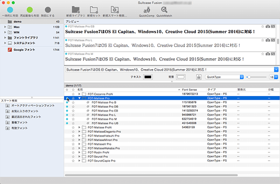Select the demo library row
Image resolution: width=280 pixels, height=184 pixels.
click(32, 21)
